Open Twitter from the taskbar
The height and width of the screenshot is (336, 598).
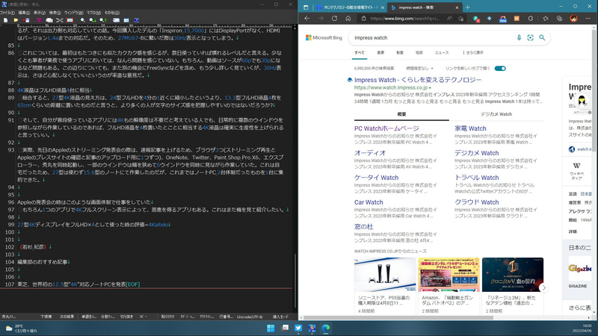[298, 328]
